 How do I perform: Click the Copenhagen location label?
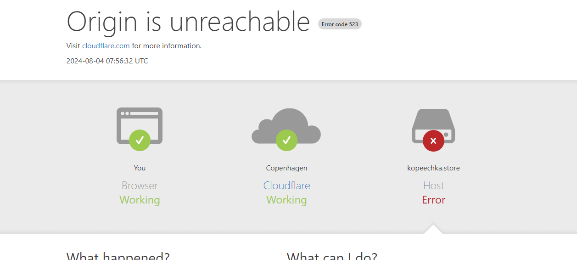(x=286, y=168)
